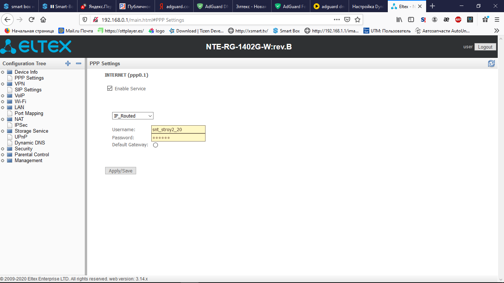Open the Adblock Plus extension icon

coord(458,20)
